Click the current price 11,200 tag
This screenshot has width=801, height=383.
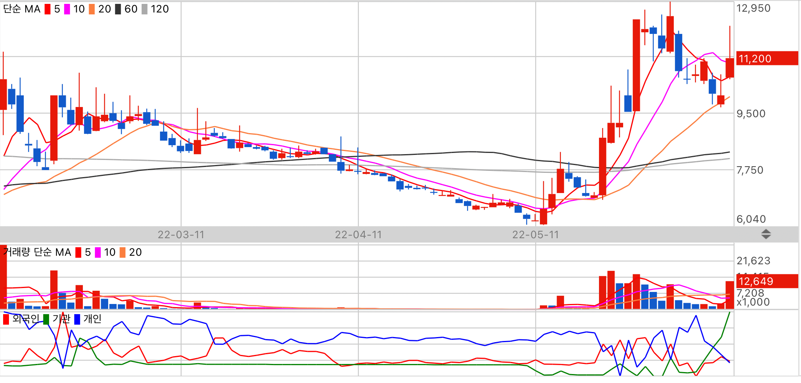(766, 58)
